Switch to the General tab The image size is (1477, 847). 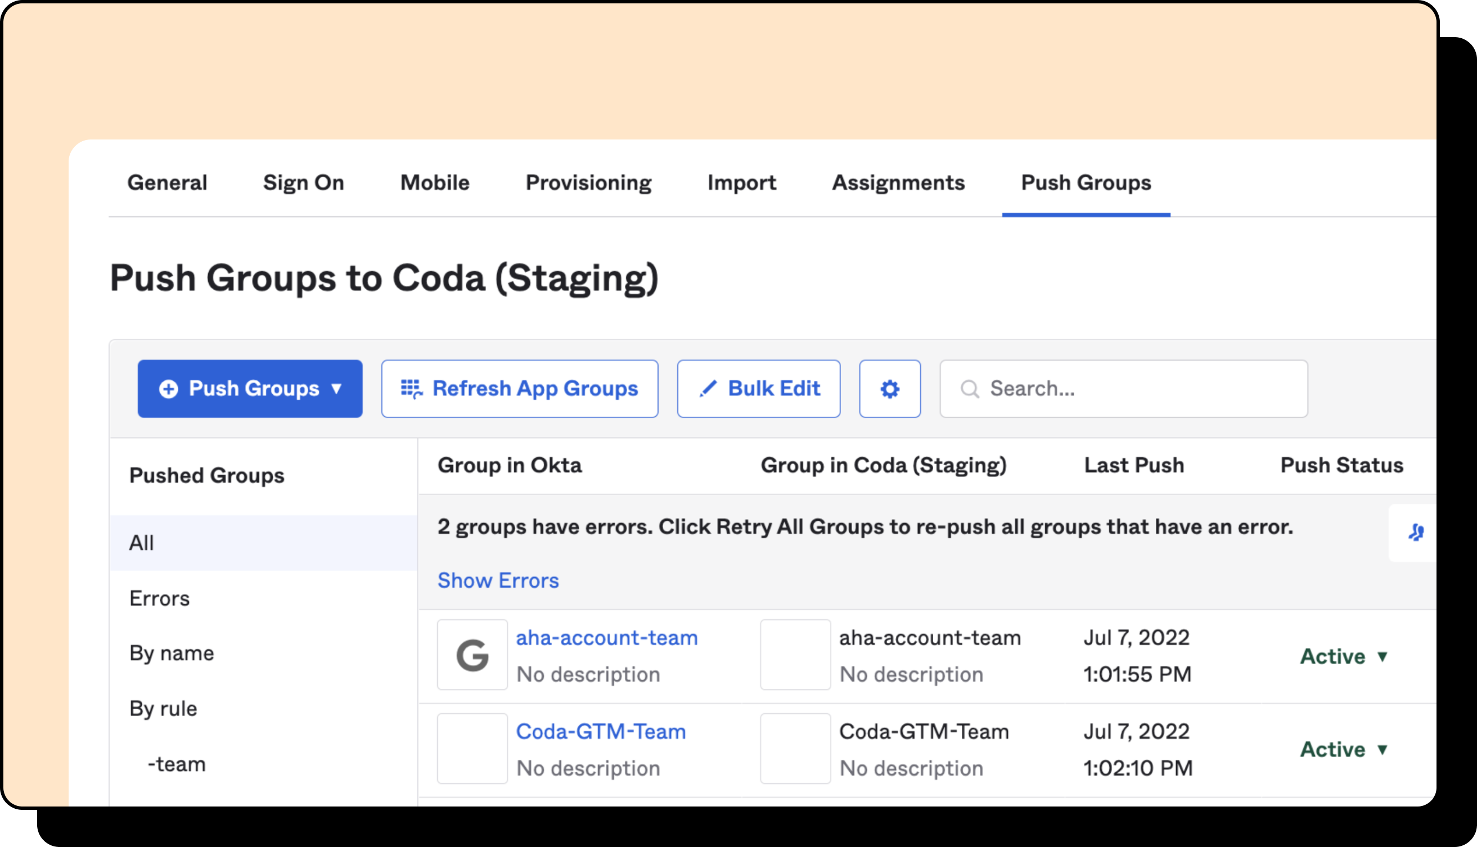tap(167, 183)
